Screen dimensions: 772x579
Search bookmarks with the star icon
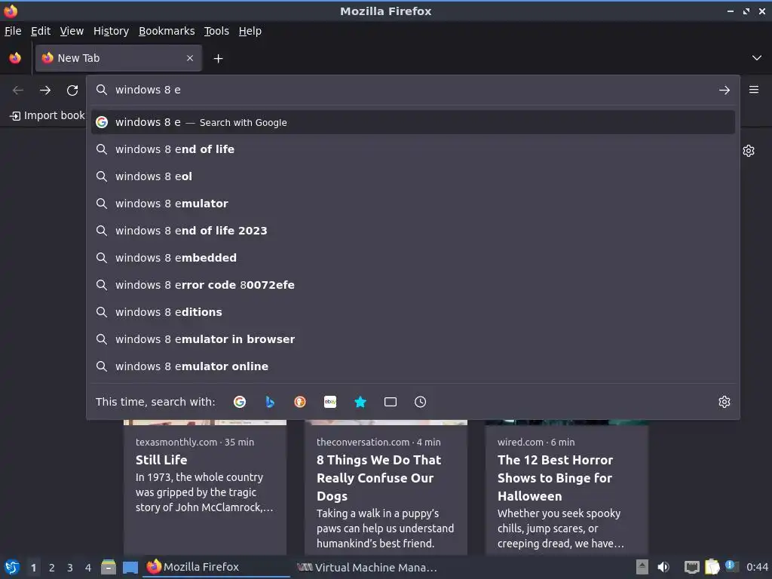[360, 402]
